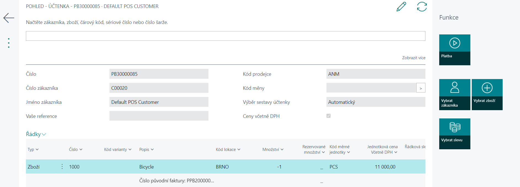This screenshot has height=187, width=520.
Task: Click the Kód prodejce field ANM
Action: tap(376, 74)
